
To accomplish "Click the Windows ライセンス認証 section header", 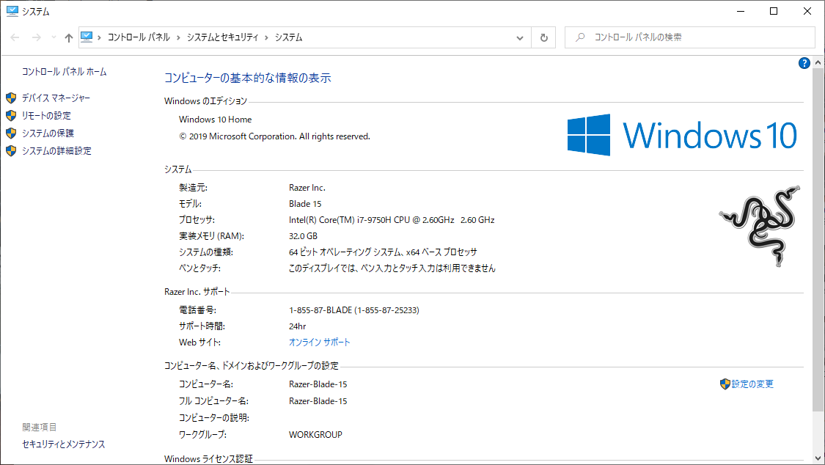I will point(208,459).
